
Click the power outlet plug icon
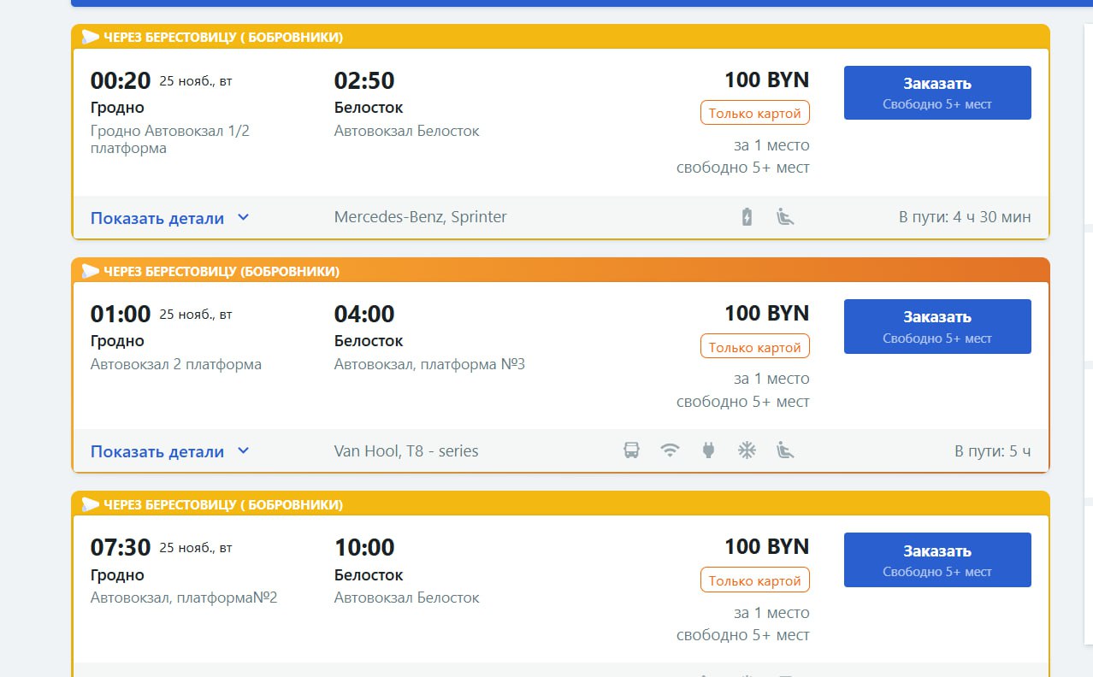(708, 450)
